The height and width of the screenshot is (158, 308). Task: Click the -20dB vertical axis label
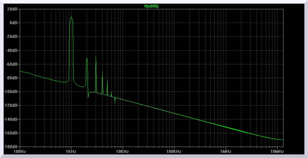pyautogui.click(x=12, y=37)
